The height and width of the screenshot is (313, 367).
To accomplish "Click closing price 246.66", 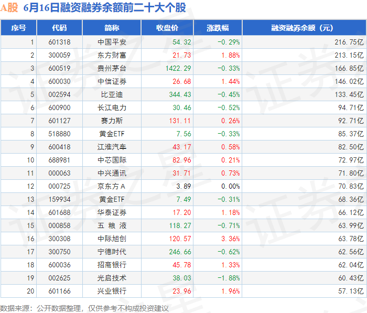I will [180, 252].
